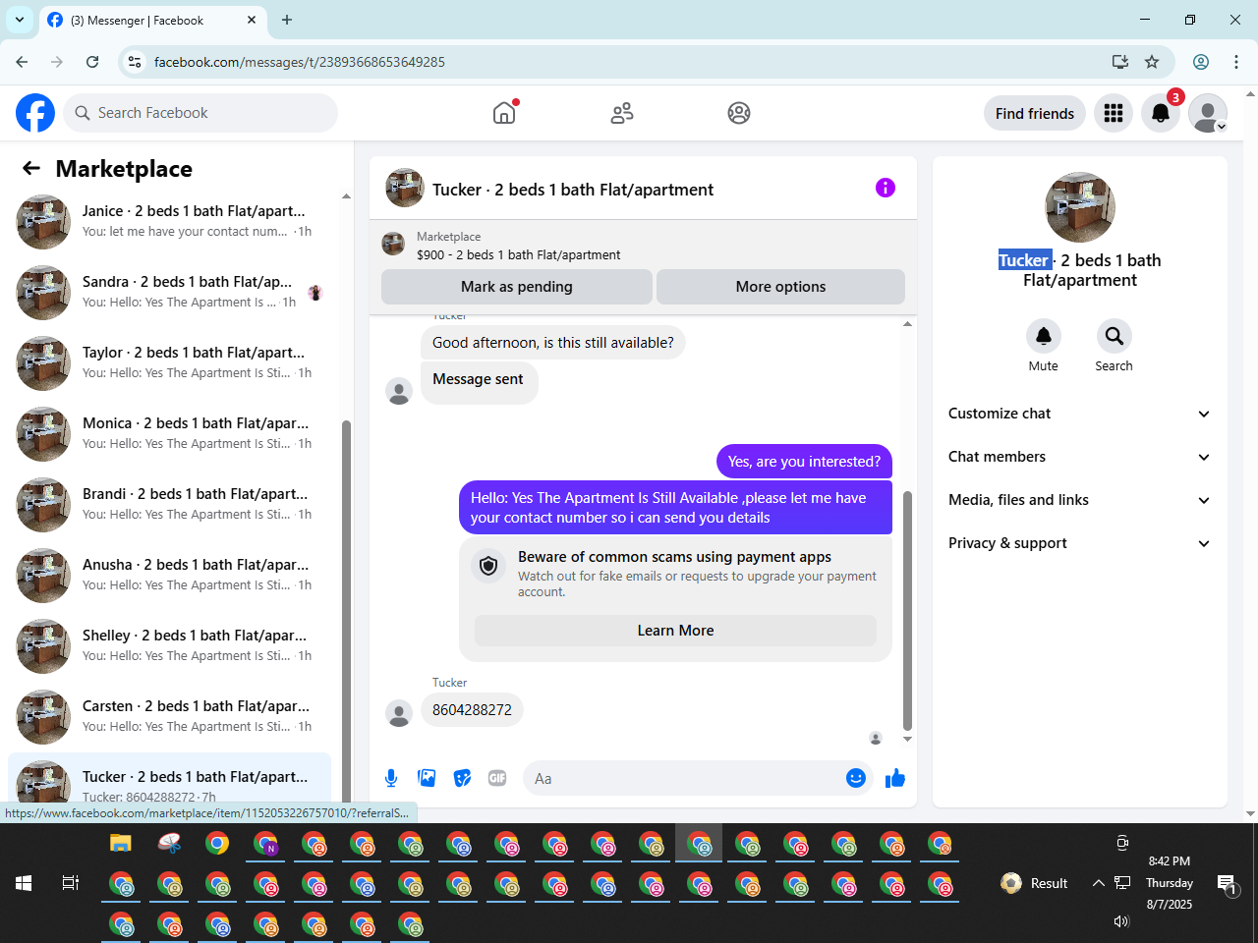The height and width of the screenshot is (943, 1258).
Task: Open Taylor conversation
Action: [x=169, y=363]
